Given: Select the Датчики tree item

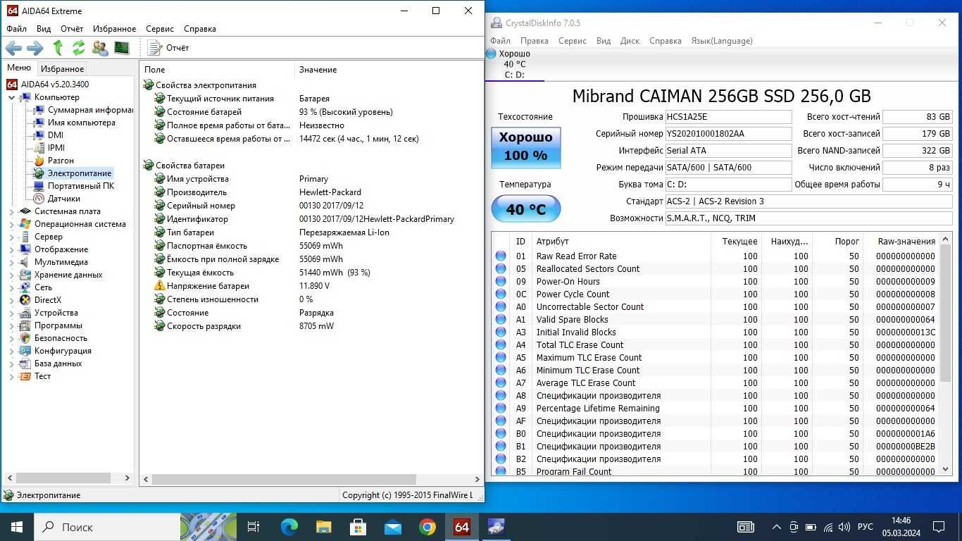Looking at the screenshot, I should pyautogui.click(x=63, y=199).
